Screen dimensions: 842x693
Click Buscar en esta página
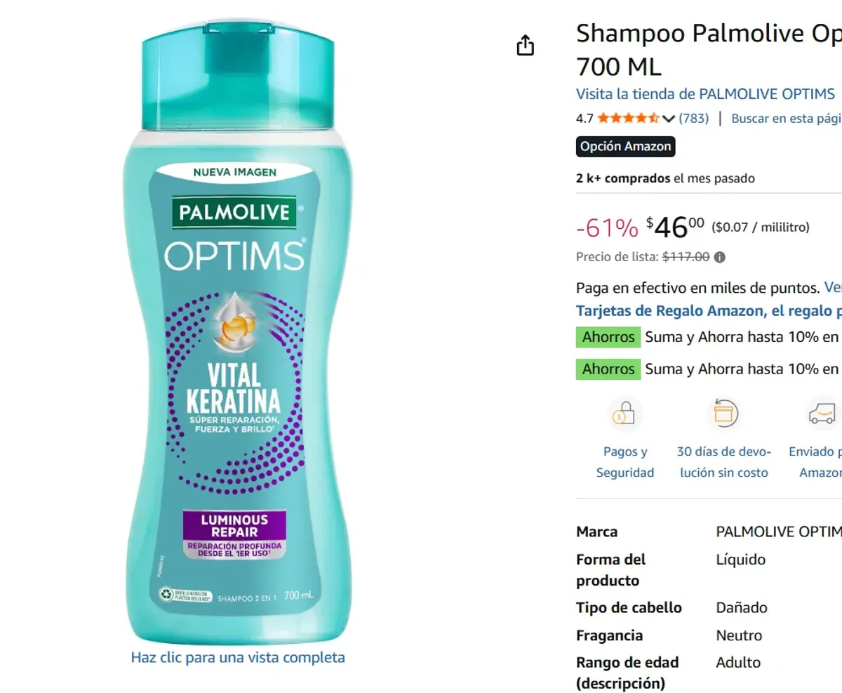point(785,118)
